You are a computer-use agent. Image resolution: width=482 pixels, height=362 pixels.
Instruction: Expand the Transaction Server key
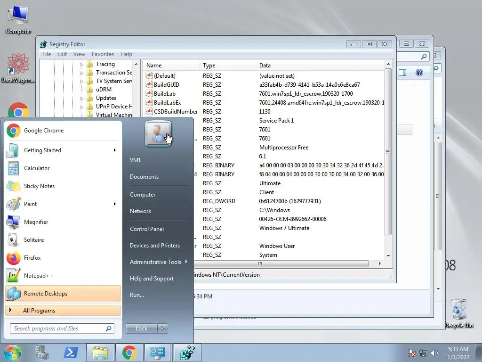[x=81, y=73]
